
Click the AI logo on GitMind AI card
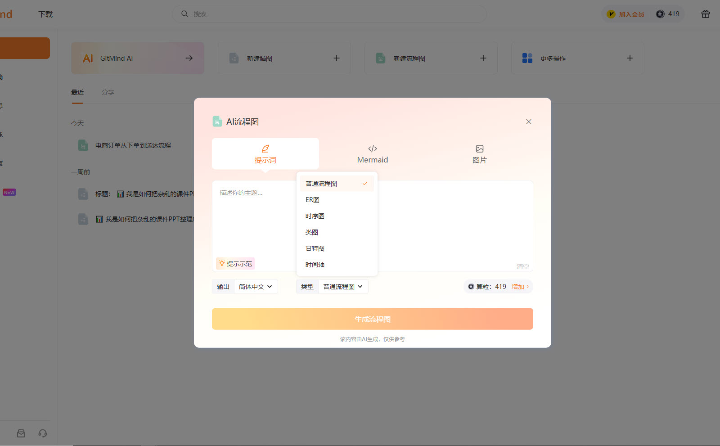point(88,58)
